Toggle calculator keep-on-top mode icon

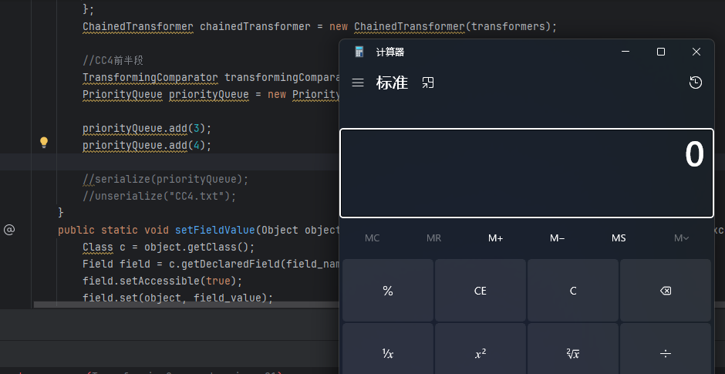pyautogui.click(x=428, y=83)
